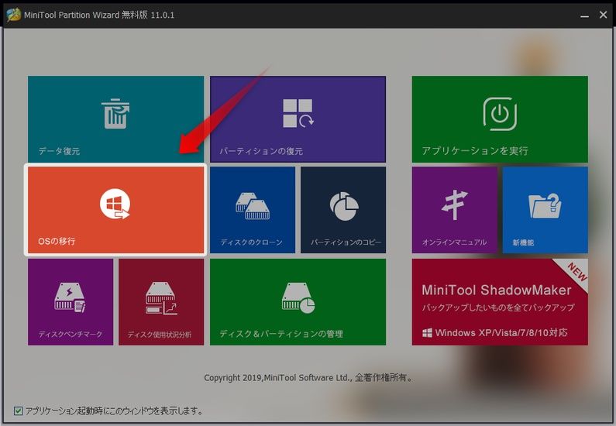Image resolution: width=616 pixels, height=426 pixels.
Task: Click the データ復元 label
Action: coord(59,151)
